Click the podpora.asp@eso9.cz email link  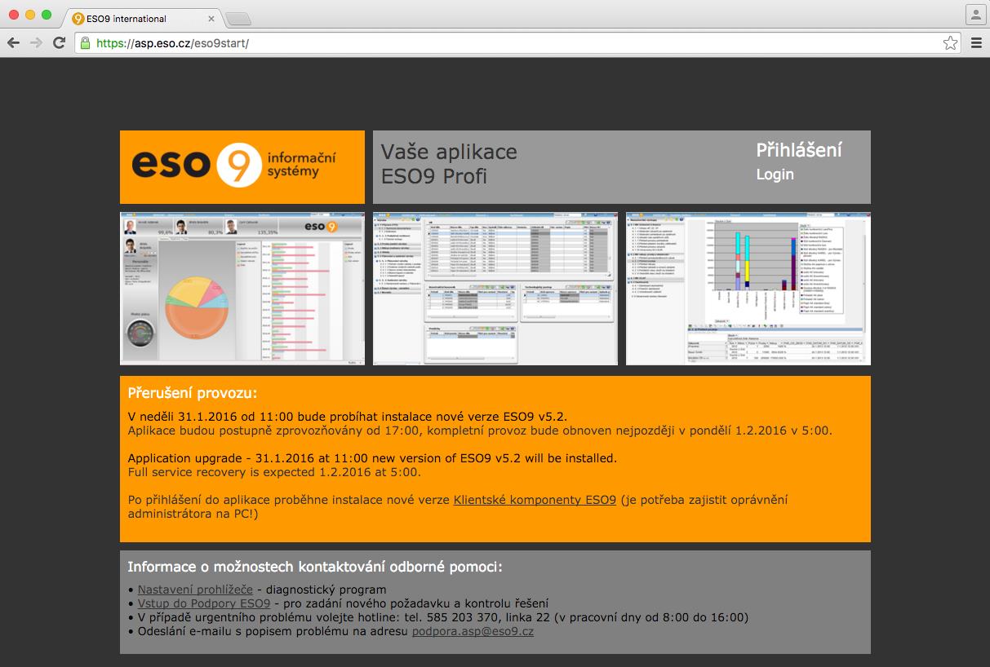[x=473, y=631]
